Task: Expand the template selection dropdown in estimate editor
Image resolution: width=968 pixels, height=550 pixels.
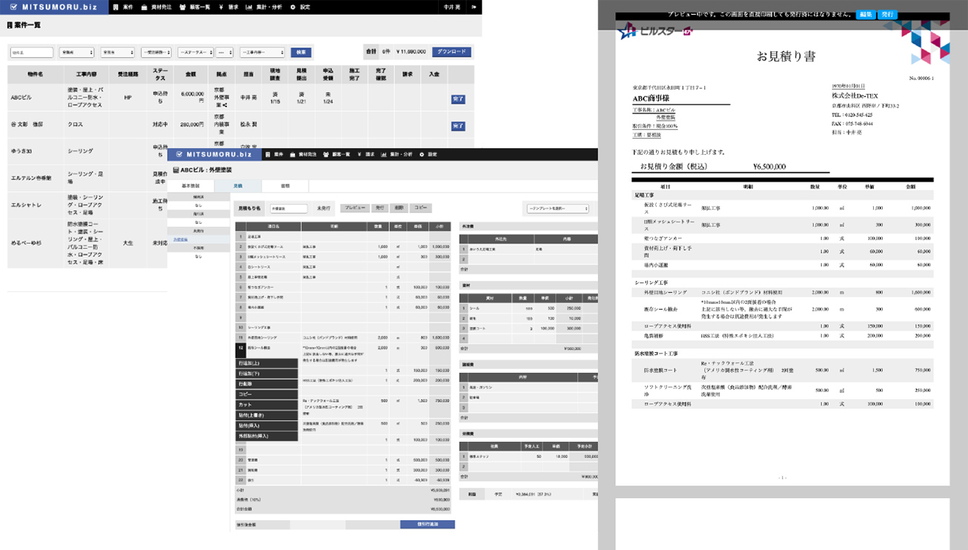Action: (x=557, y=208)
